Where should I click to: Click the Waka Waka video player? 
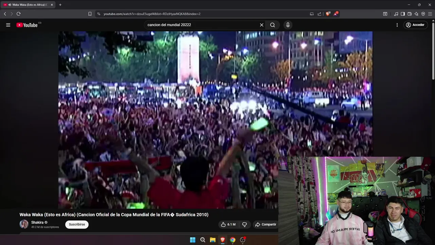point(215,120)
